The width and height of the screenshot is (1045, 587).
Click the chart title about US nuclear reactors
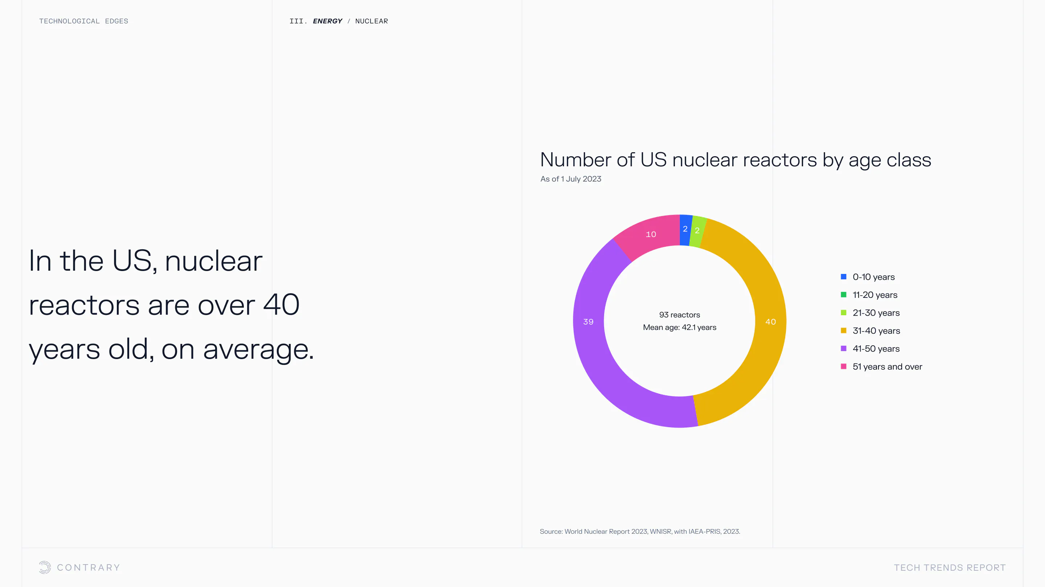735,159
